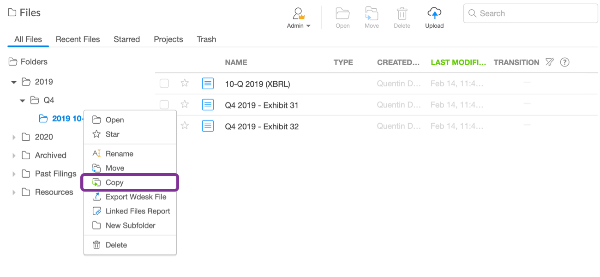Star the Q4 2019 - Exhibit 31 file

tap(185, 104)
